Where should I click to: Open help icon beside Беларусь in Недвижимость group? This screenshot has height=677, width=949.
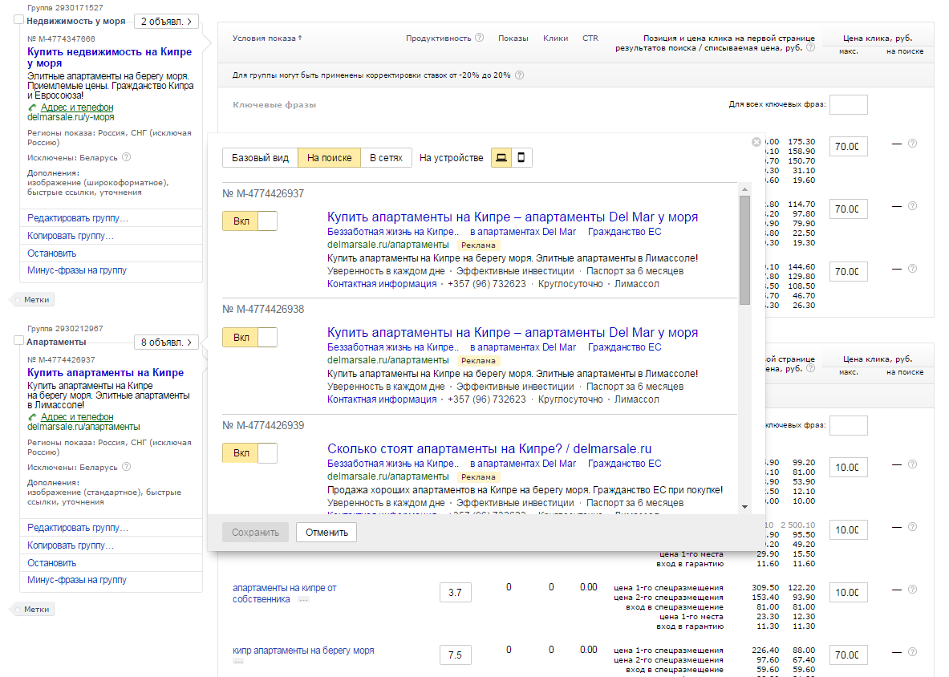(x=127, y=157)
